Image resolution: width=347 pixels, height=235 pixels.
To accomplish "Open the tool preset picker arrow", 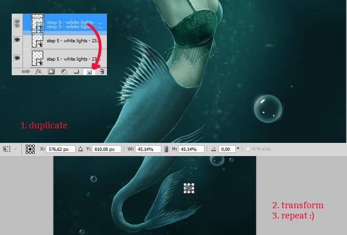I will click(x=16, y=149).
